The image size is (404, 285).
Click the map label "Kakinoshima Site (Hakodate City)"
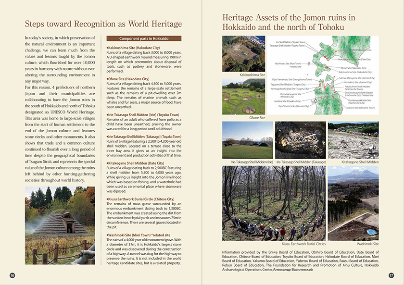click(x=355, y=72)
